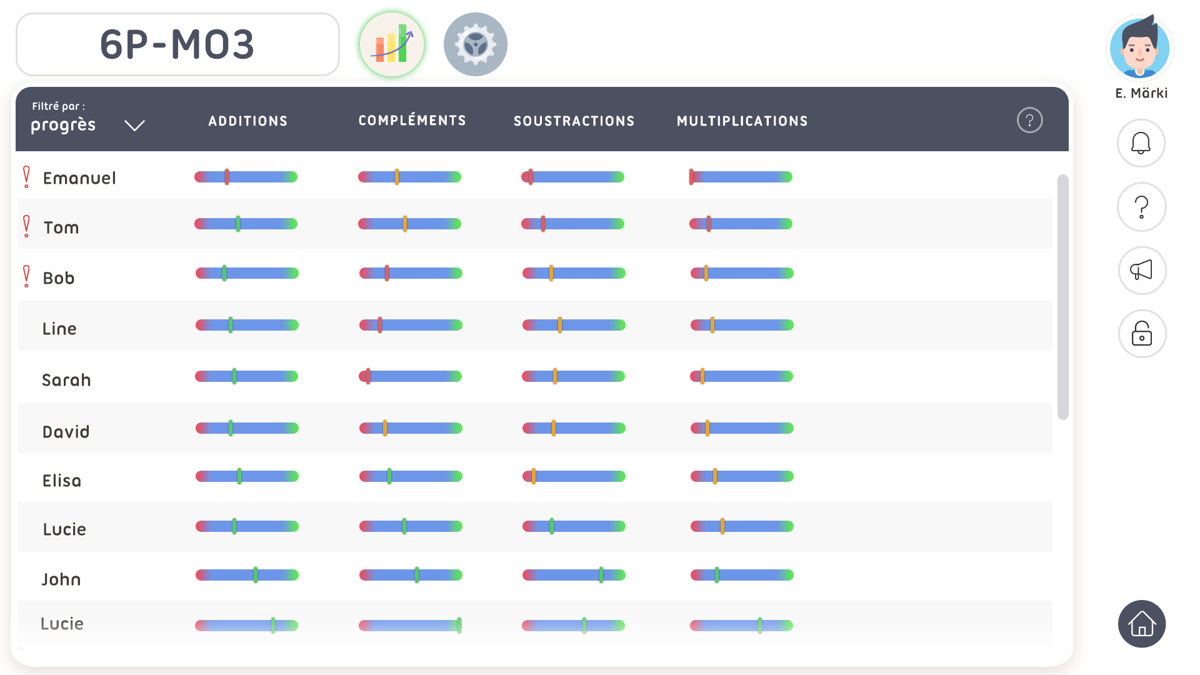Open student Sarah's row
Viewport: 1200px width, 675px height.
(x=66, y=380)
